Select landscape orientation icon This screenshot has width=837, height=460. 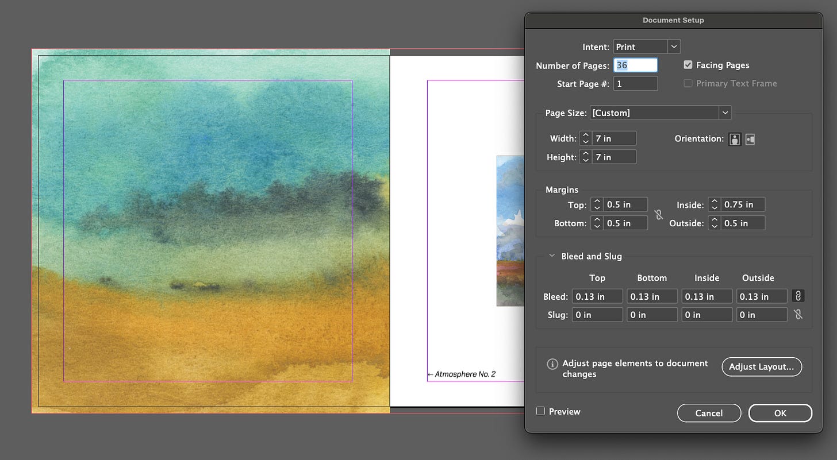click(x=750, y=139)
